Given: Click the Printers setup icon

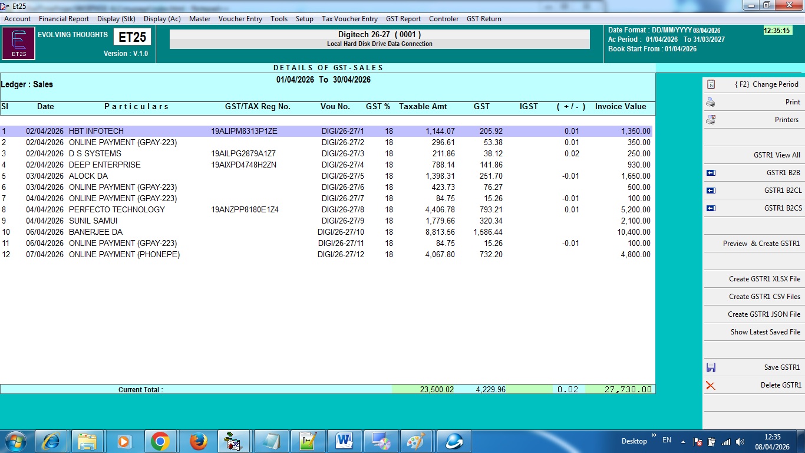Looking at the screenshot, I should [711, 120].
